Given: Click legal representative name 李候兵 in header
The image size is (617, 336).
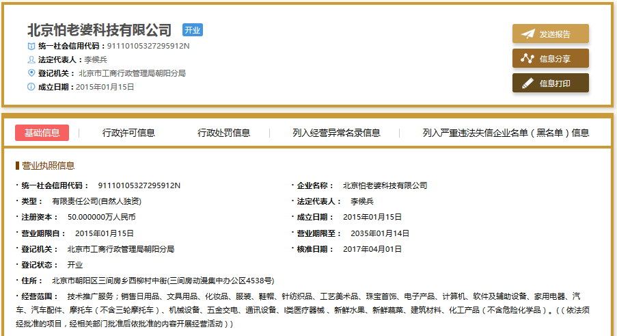Looking at the screenshot, I should [96, 60].
